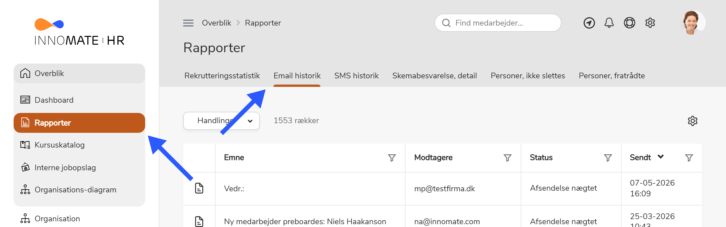Click search magnifier icon
Image resolution: width=726 pixels, height=227 pixels.
pos(446,23)
